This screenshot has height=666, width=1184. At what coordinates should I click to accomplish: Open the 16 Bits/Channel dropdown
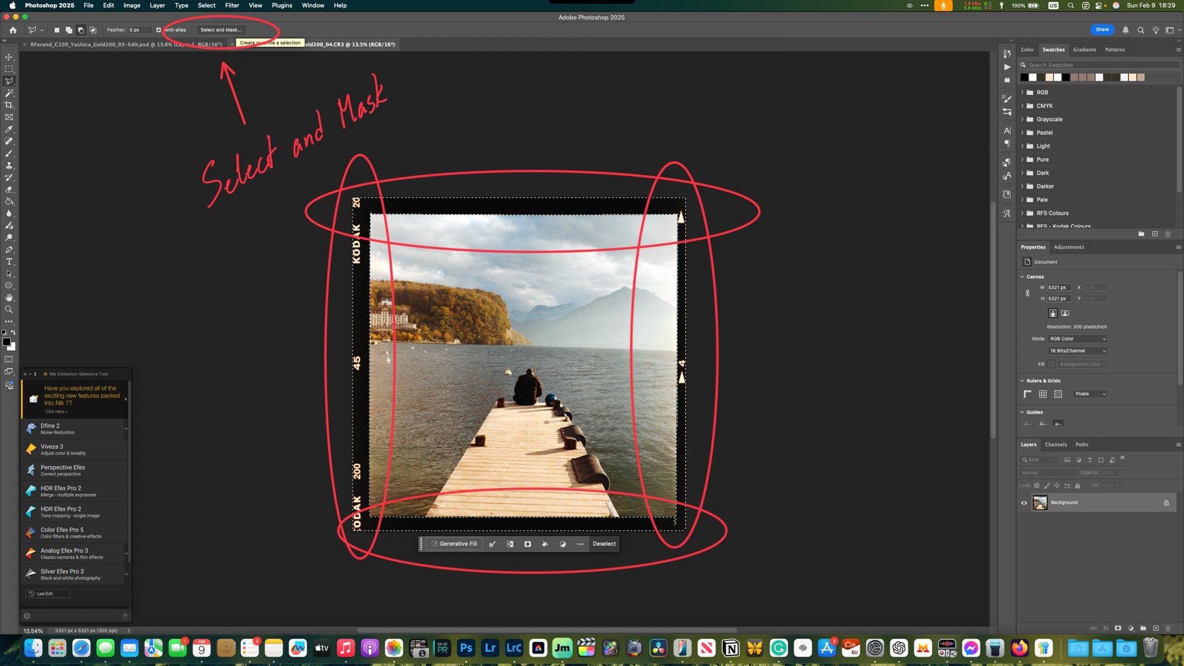(1077, 351)
